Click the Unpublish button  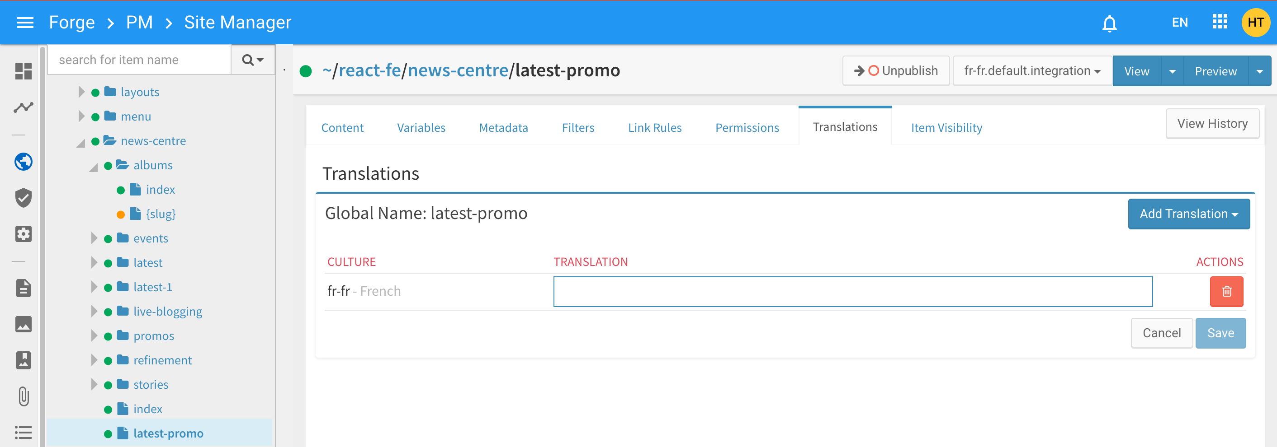tap(896, 71)
